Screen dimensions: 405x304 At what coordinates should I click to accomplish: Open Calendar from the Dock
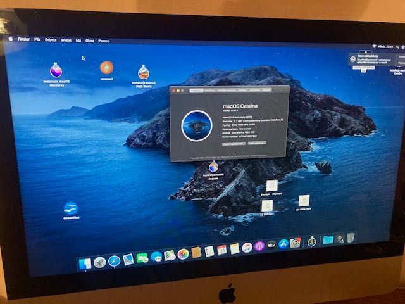point(222,250)
